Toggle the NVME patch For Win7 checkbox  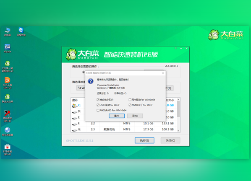pos(130,105)
